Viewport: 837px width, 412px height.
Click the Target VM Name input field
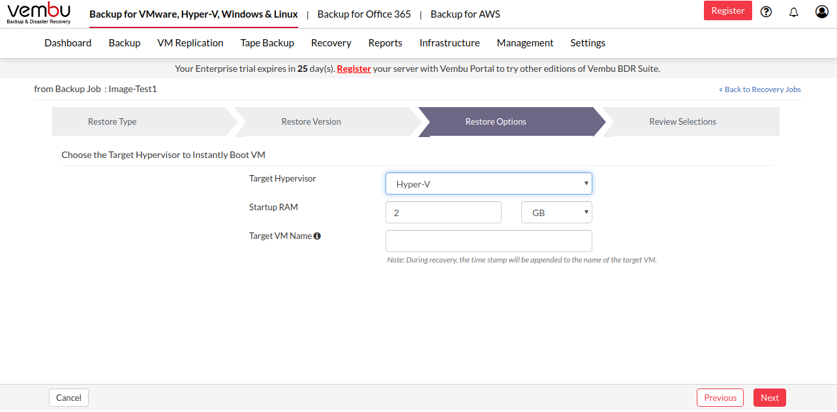click(489, 241)
